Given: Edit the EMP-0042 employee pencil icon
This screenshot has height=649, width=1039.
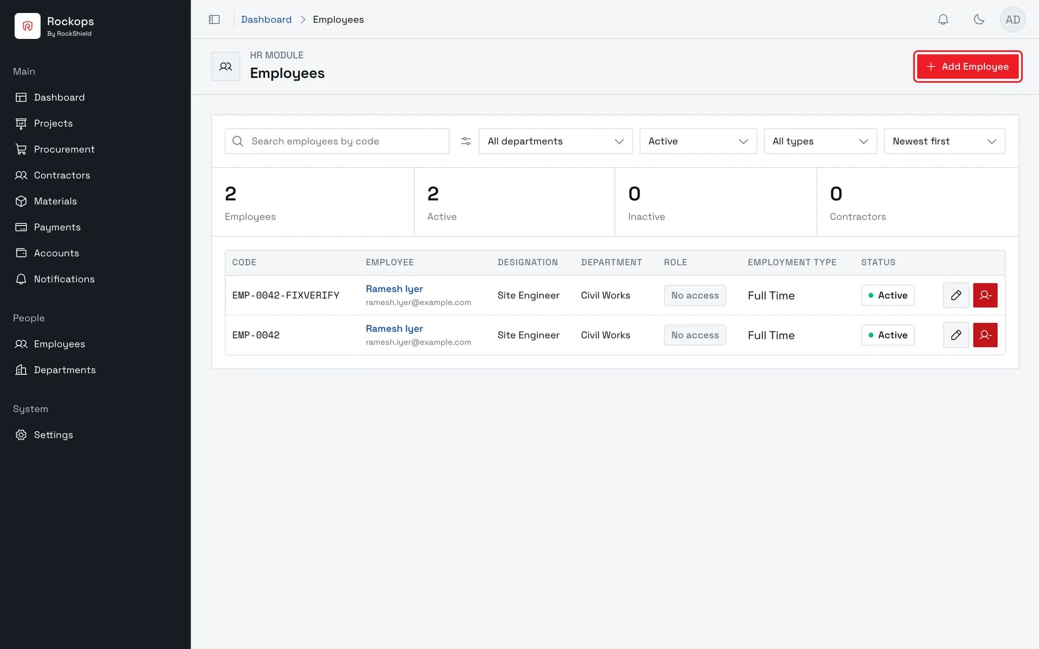Looking at the screenshot, I should tap(956, 335).
